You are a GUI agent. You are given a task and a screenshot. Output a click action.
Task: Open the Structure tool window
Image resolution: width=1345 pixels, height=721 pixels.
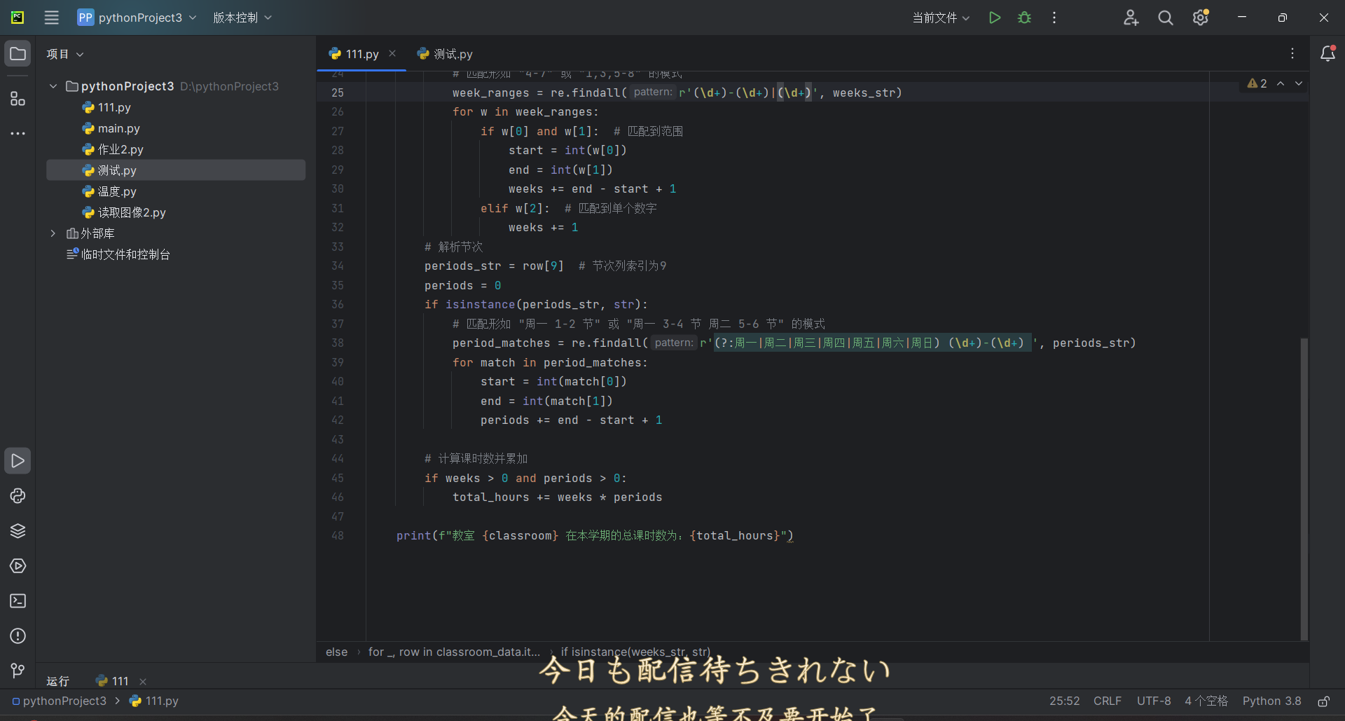pos(18,98)
